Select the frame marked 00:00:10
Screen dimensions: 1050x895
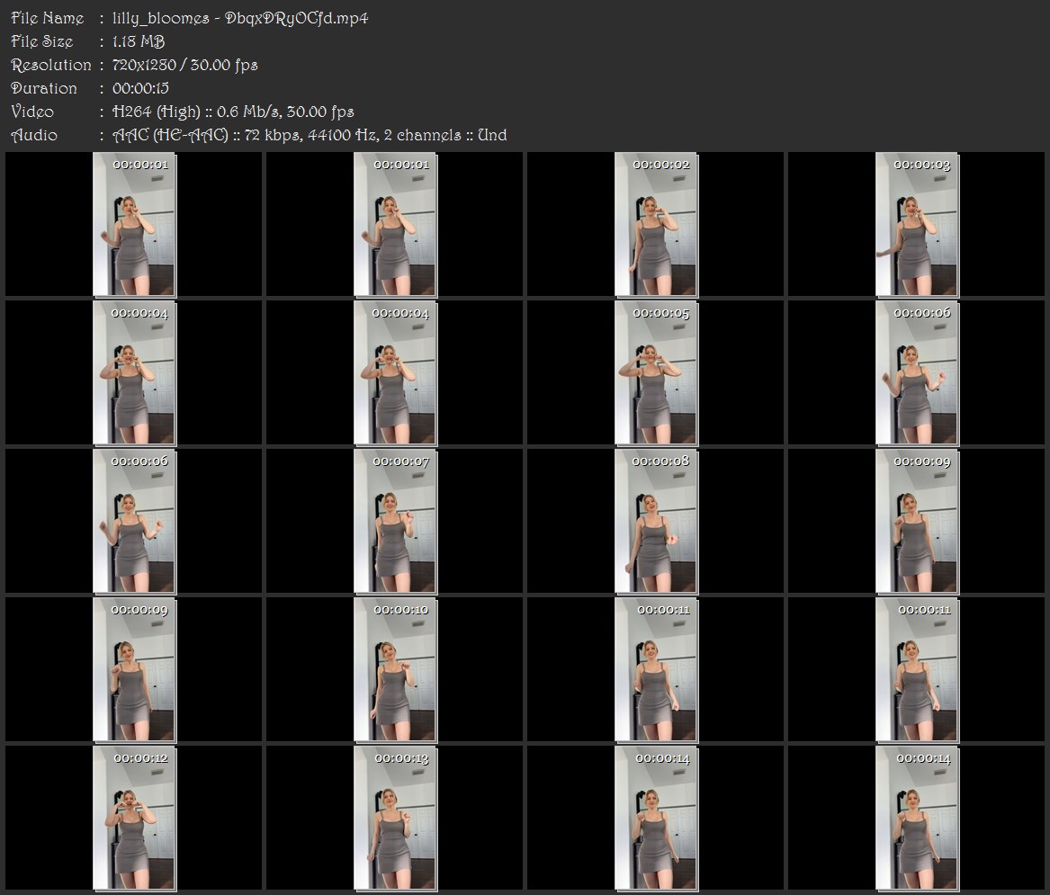(395, 670)
